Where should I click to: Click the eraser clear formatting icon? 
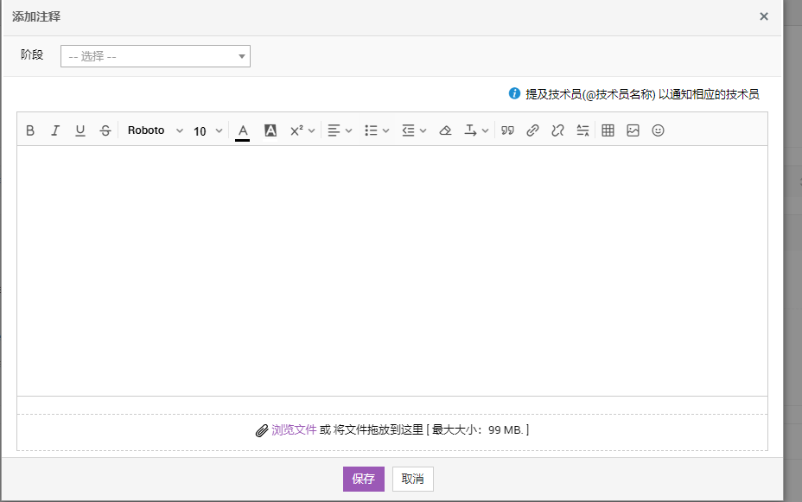446,130
